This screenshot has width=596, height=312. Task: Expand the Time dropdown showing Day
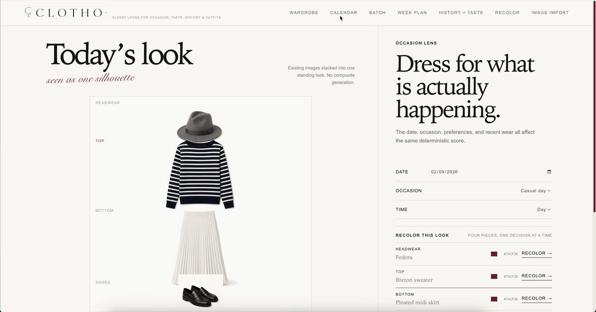tap(544, 210)
